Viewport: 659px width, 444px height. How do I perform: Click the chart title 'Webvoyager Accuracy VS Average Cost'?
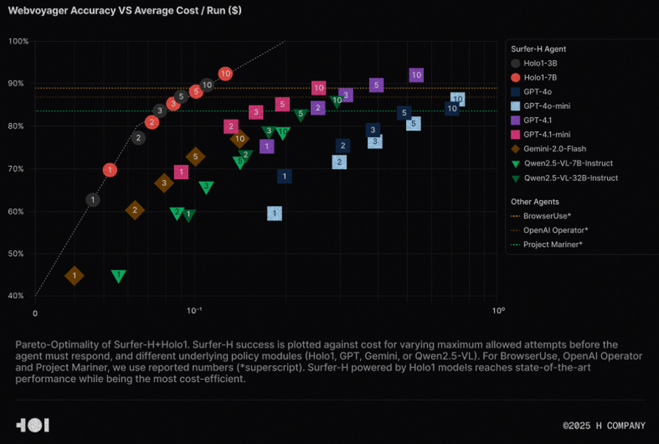[x=125, y=11]
